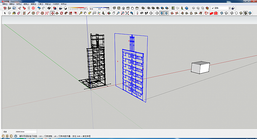Open the layer manager icon
The width and height of the screenshot is (257, 139).
click(x=233, y=8)
